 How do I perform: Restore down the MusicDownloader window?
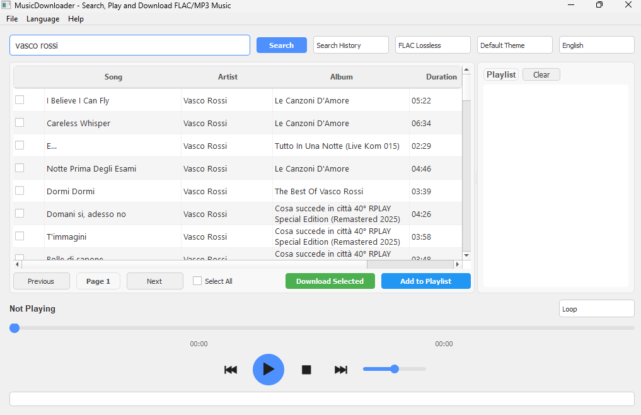pos(599,5)
